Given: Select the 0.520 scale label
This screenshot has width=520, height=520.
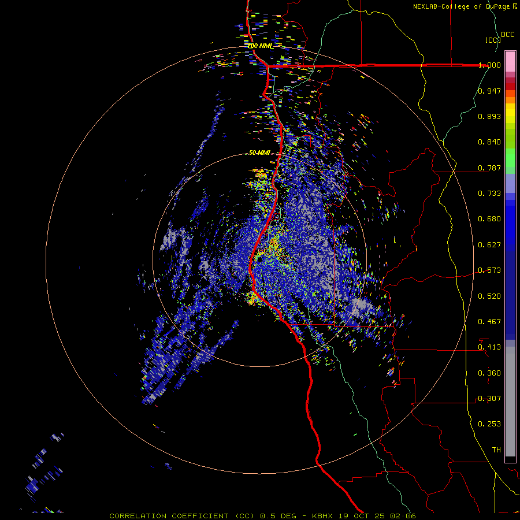Looking at the screenshot, I should [489, 296].
